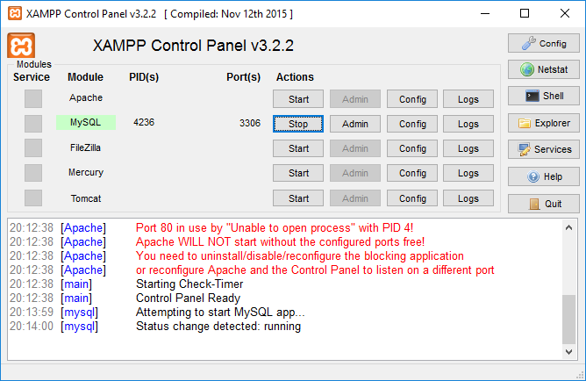The image size is (586, 381).
Task: Stop the running MySQL module
Action: (298, 124)
